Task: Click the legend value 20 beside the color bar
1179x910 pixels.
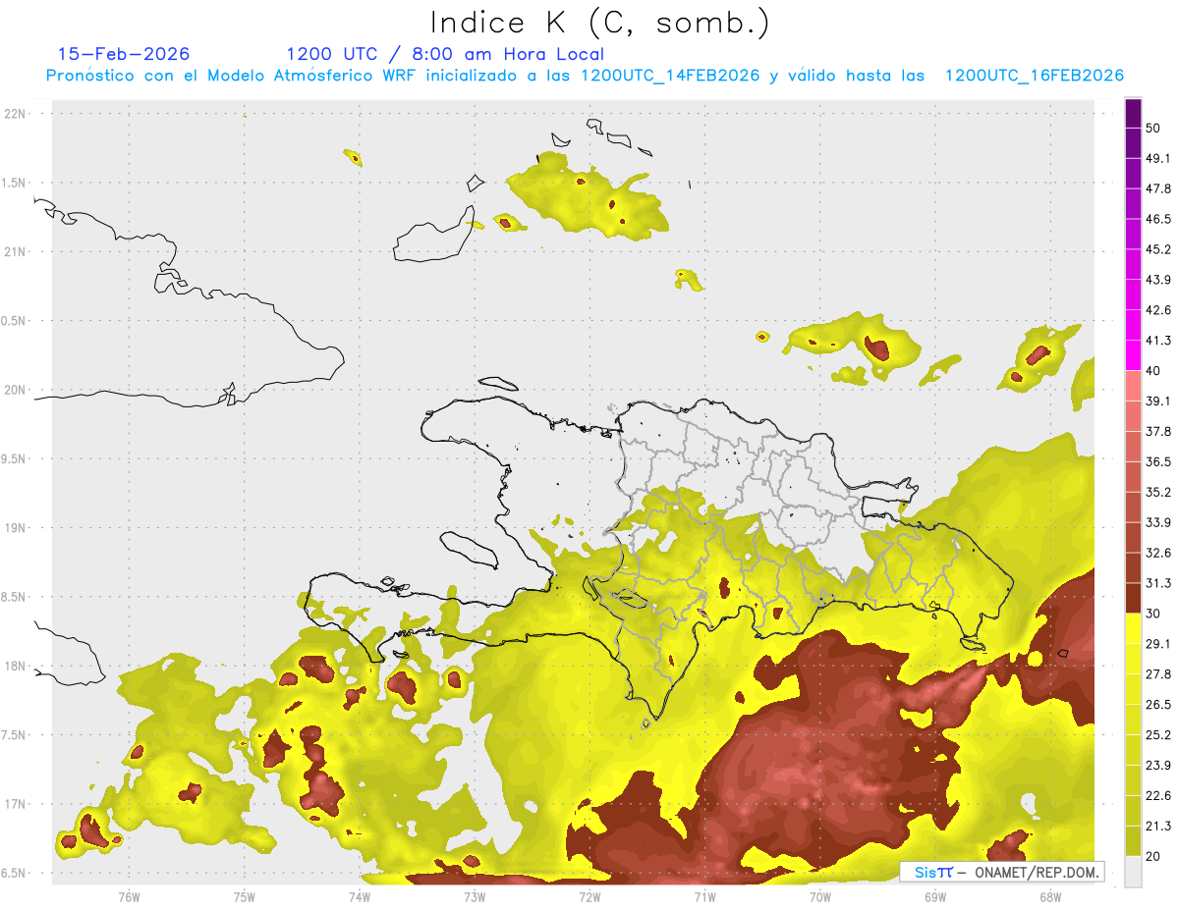Action: [1153, 857]
